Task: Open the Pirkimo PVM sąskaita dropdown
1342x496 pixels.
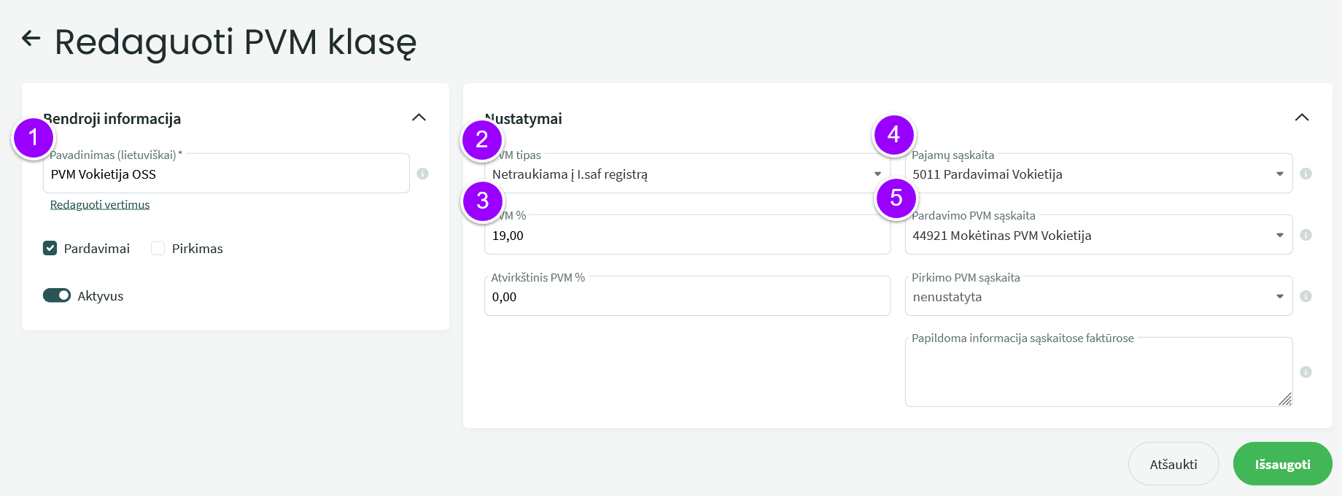Action: coord(1098,296)
